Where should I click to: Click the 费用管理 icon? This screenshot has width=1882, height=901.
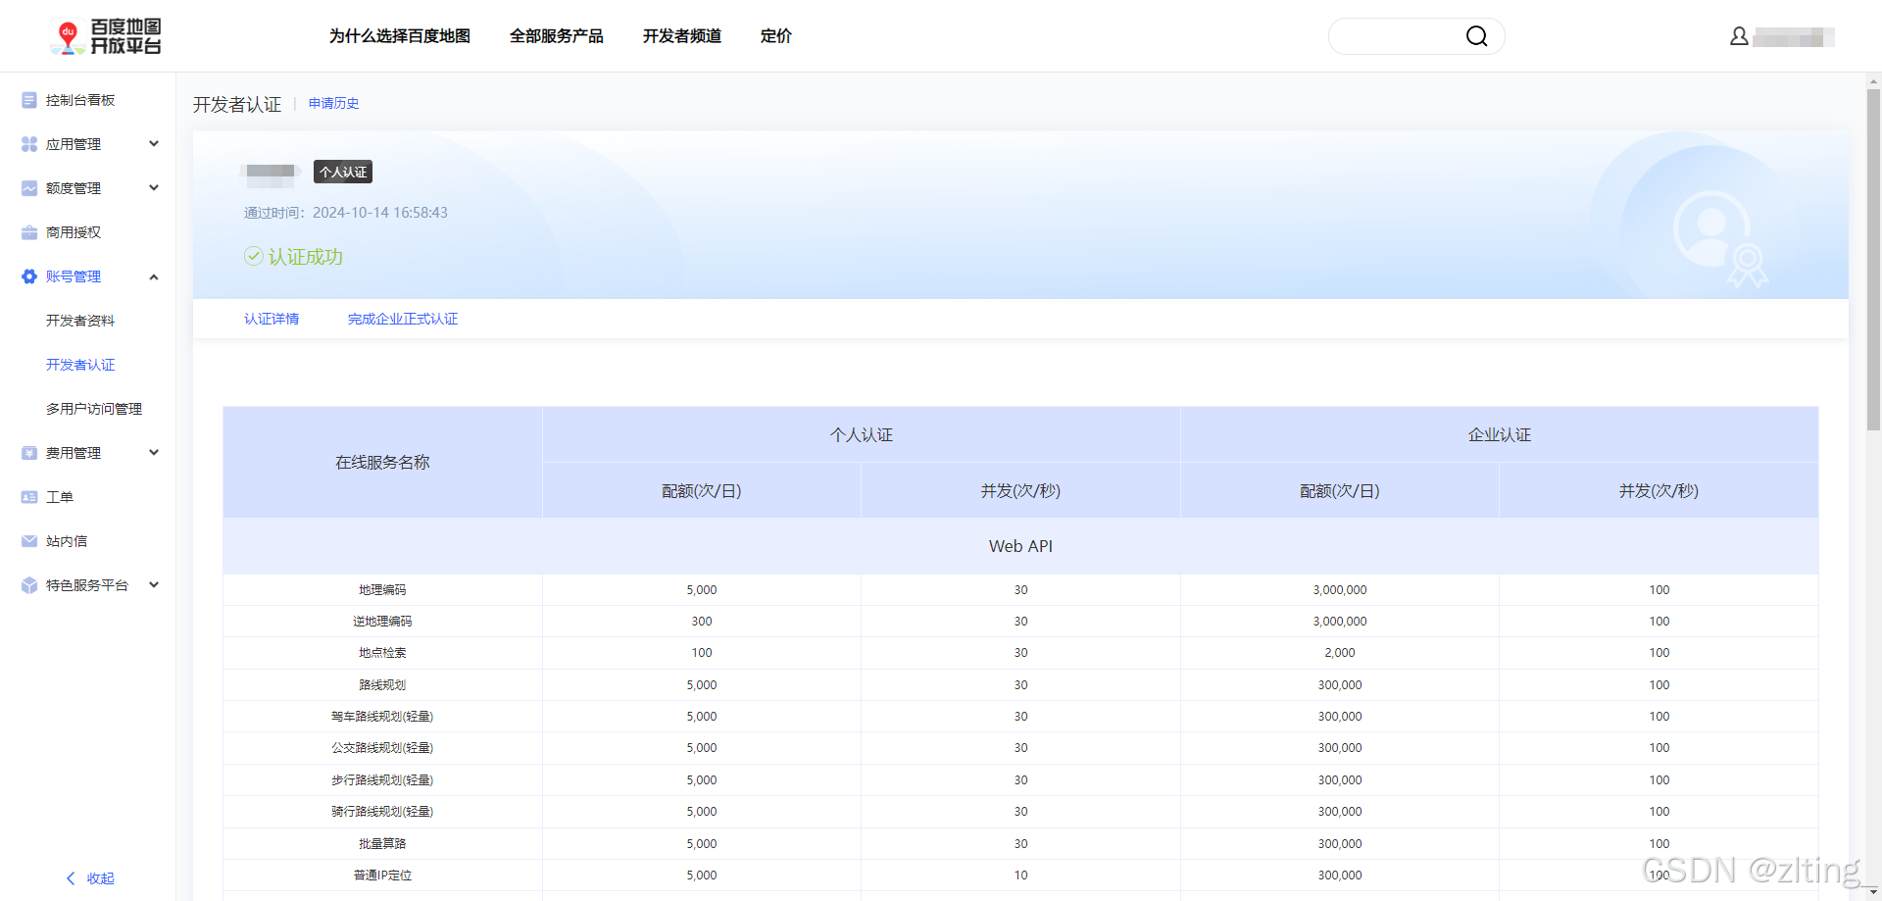click(29, 453)
